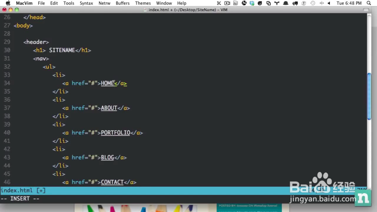Click the scissors icon in menu bar

[219, 3]
